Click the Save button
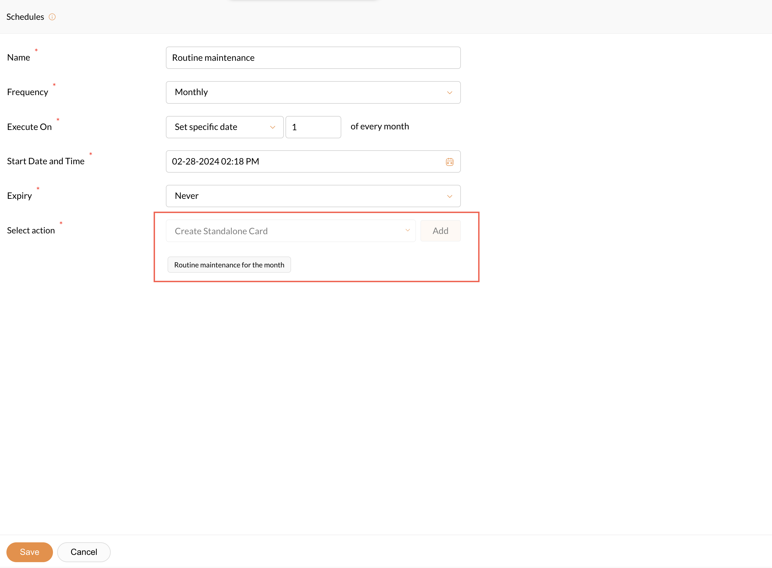772x568 pixels. (x=30, y=552)
